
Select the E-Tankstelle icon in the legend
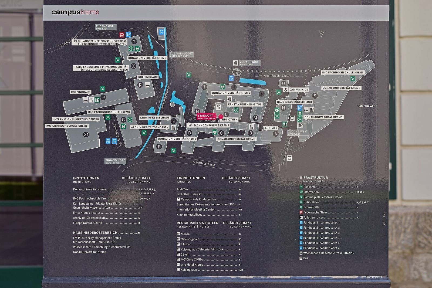coord(301,207)
